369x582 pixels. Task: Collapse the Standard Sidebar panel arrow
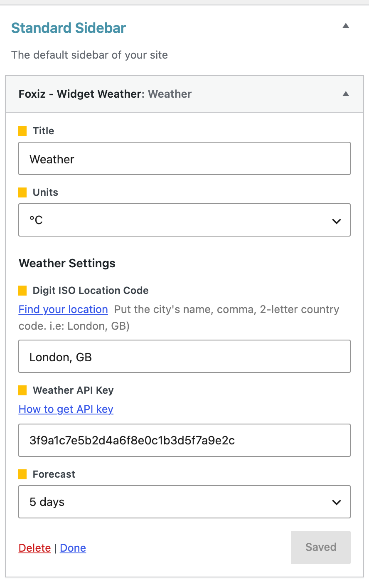click(x=346, y=26)
